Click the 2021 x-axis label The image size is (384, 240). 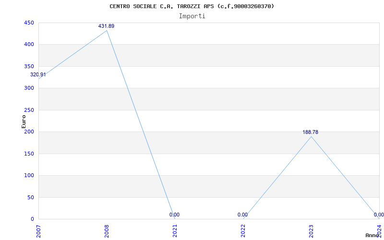(x=175, y=231)
